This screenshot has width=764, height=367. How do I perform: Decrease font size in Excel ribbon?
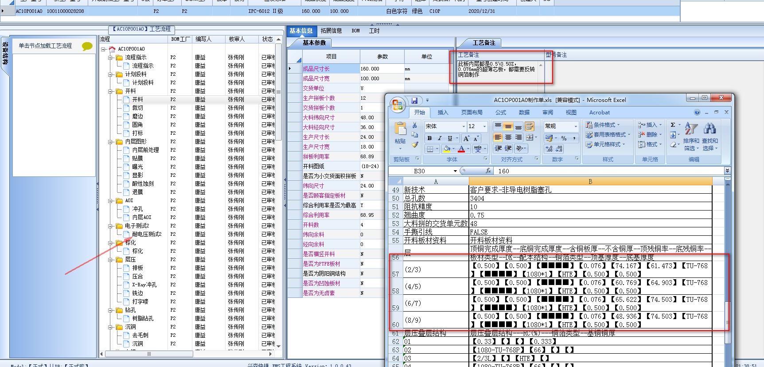pyautogui.click(x=476, y=138)
